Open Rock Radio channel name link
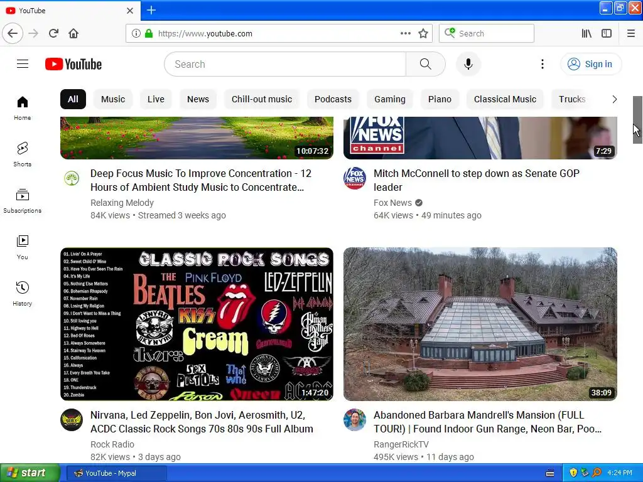Screen dimensions: 643x482 tap(112, 444)
